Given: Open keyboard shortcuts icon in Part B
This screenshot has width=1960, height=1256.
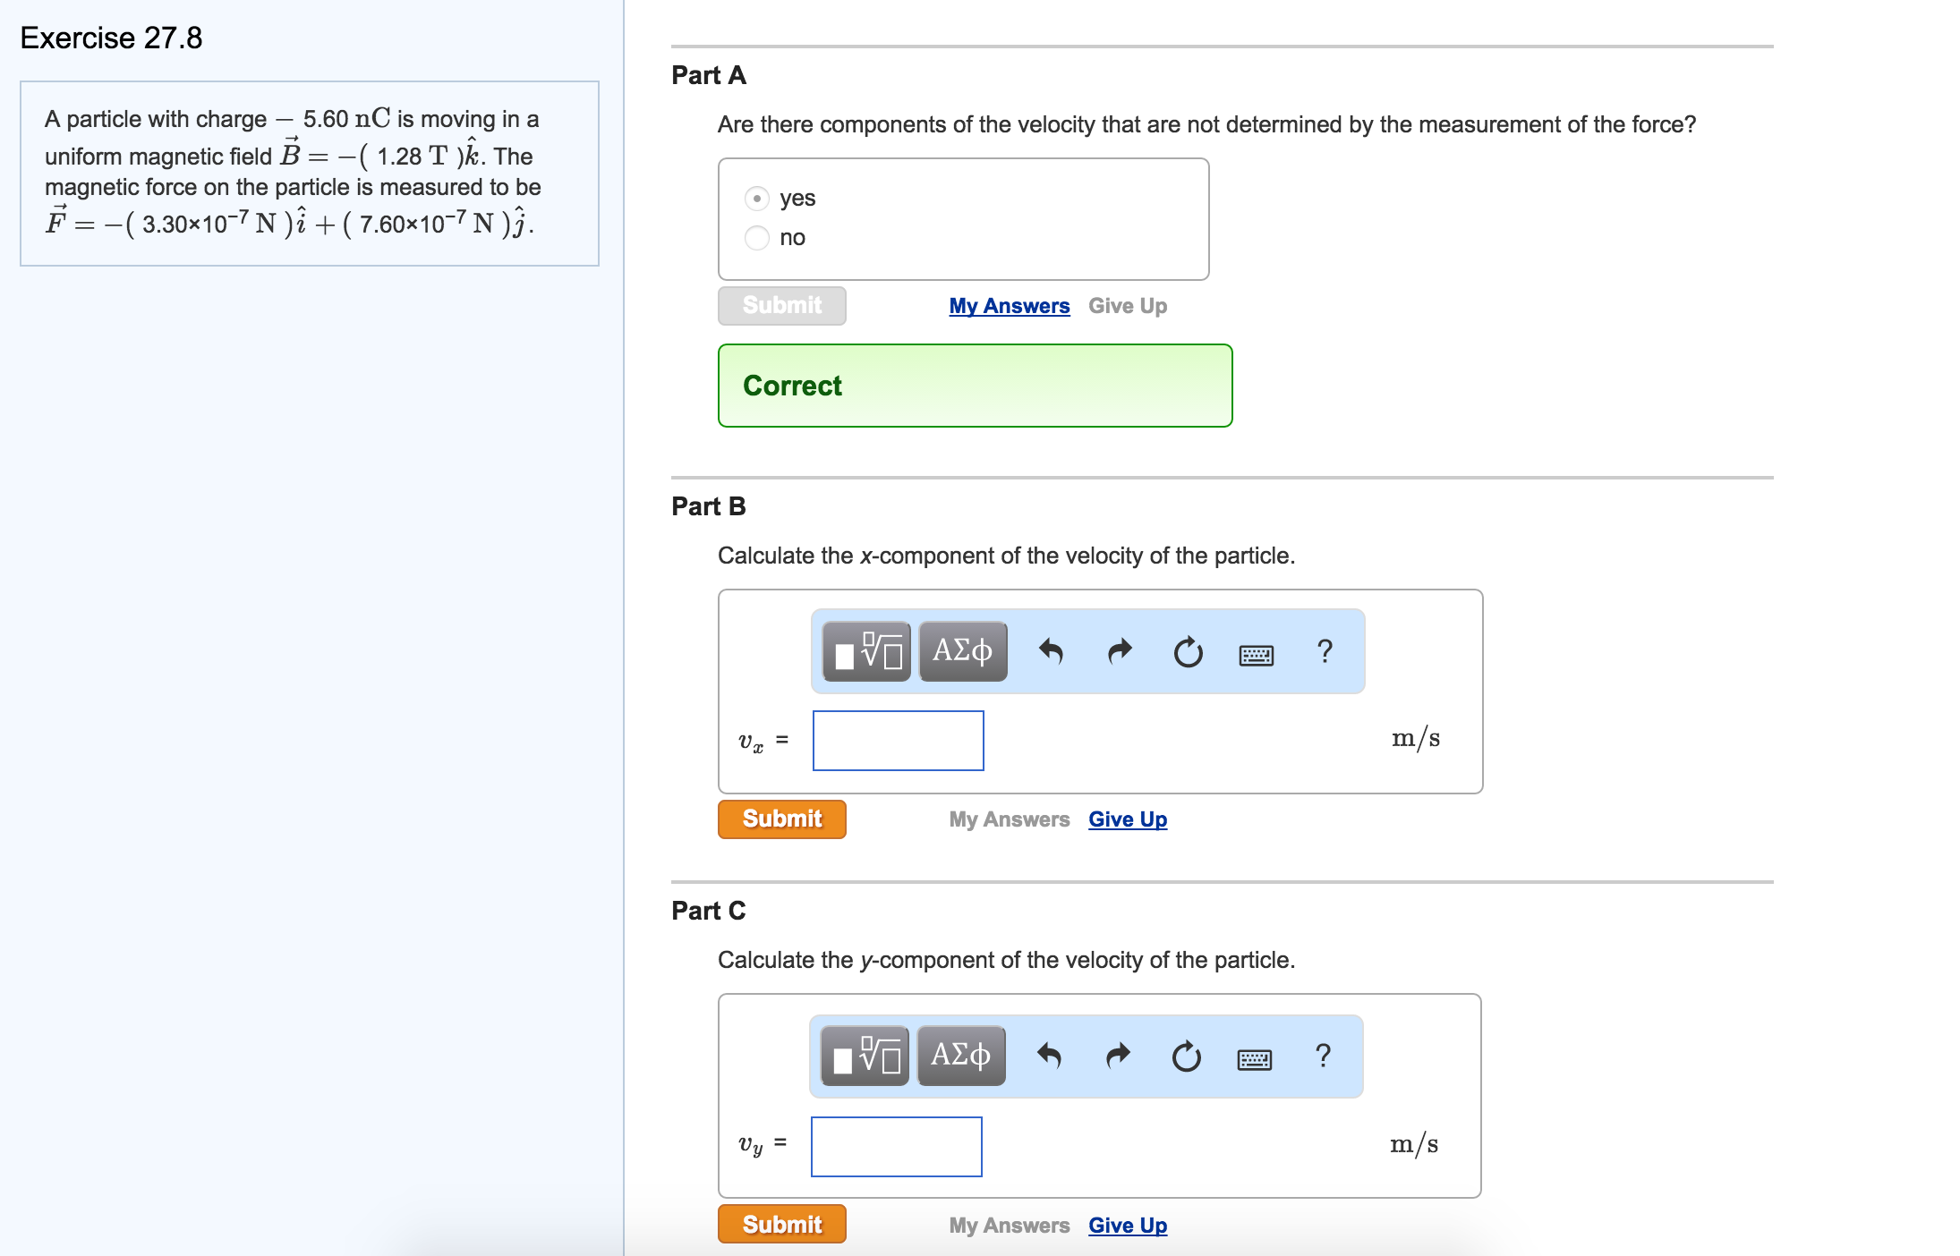Looking at the screenshot, I should point(1256,656).
